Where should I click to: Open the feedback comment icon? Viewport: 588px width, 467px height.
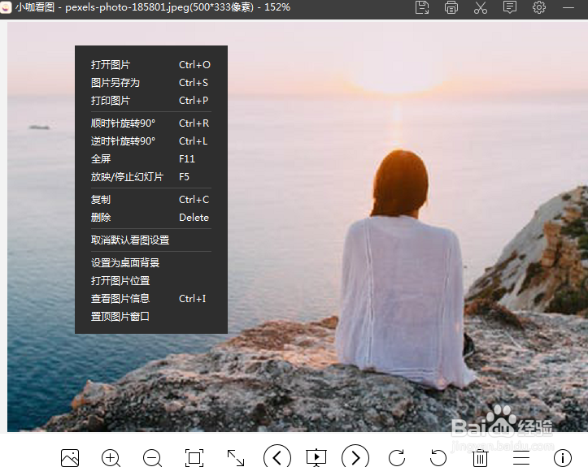coord(510,7)
